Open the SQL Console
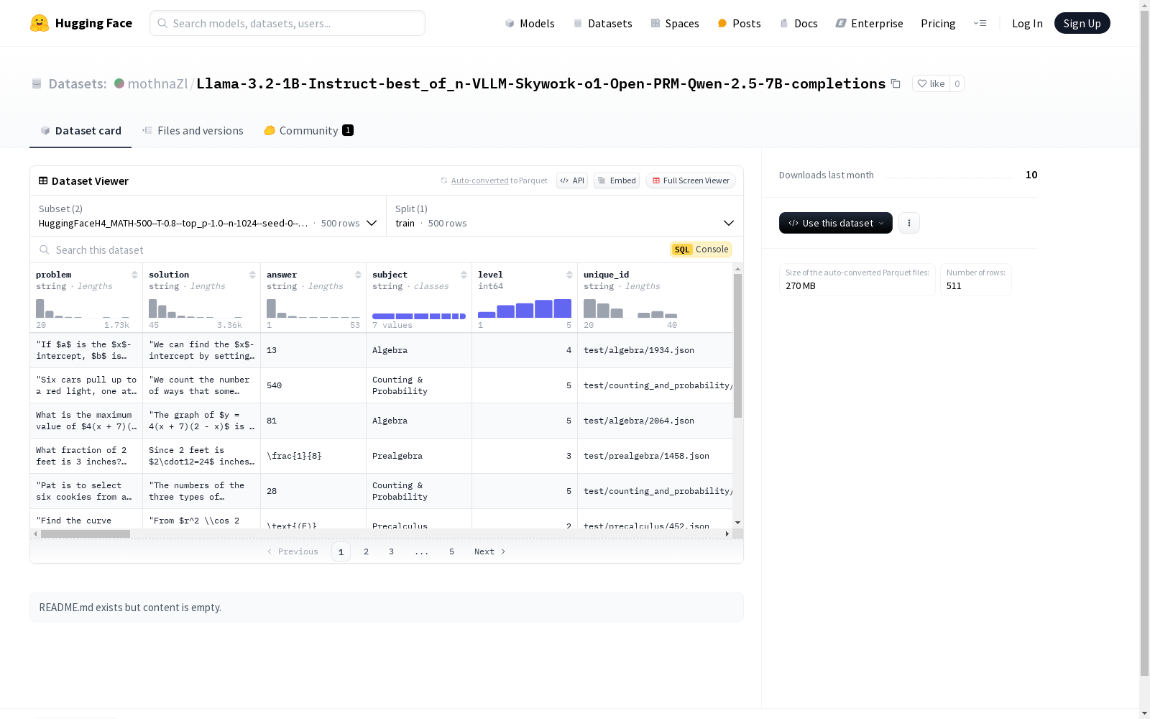The height and width of the screenshot is (719, 1150). click(x=701, y=249)
